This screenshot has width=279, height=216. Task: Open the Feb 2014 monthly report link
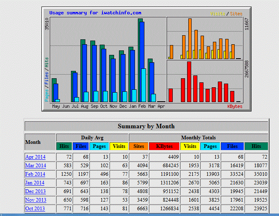tap(35, 174)
